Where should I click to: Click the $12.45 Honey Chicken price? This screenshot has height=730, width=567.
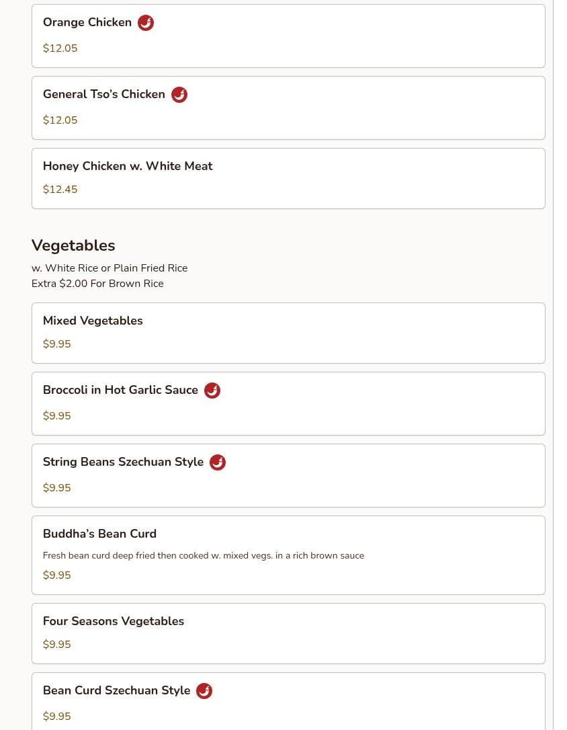[60, 190]
